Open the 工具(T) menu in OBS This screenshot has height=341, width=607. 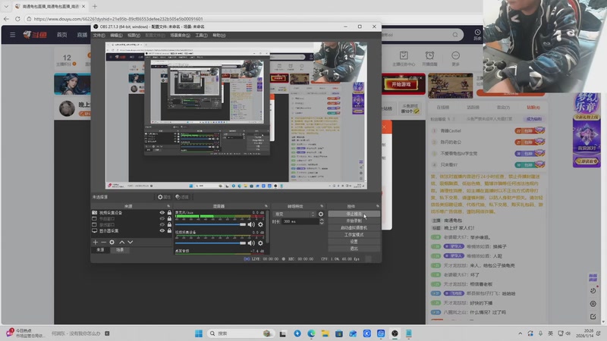click(x=201, y=35)
